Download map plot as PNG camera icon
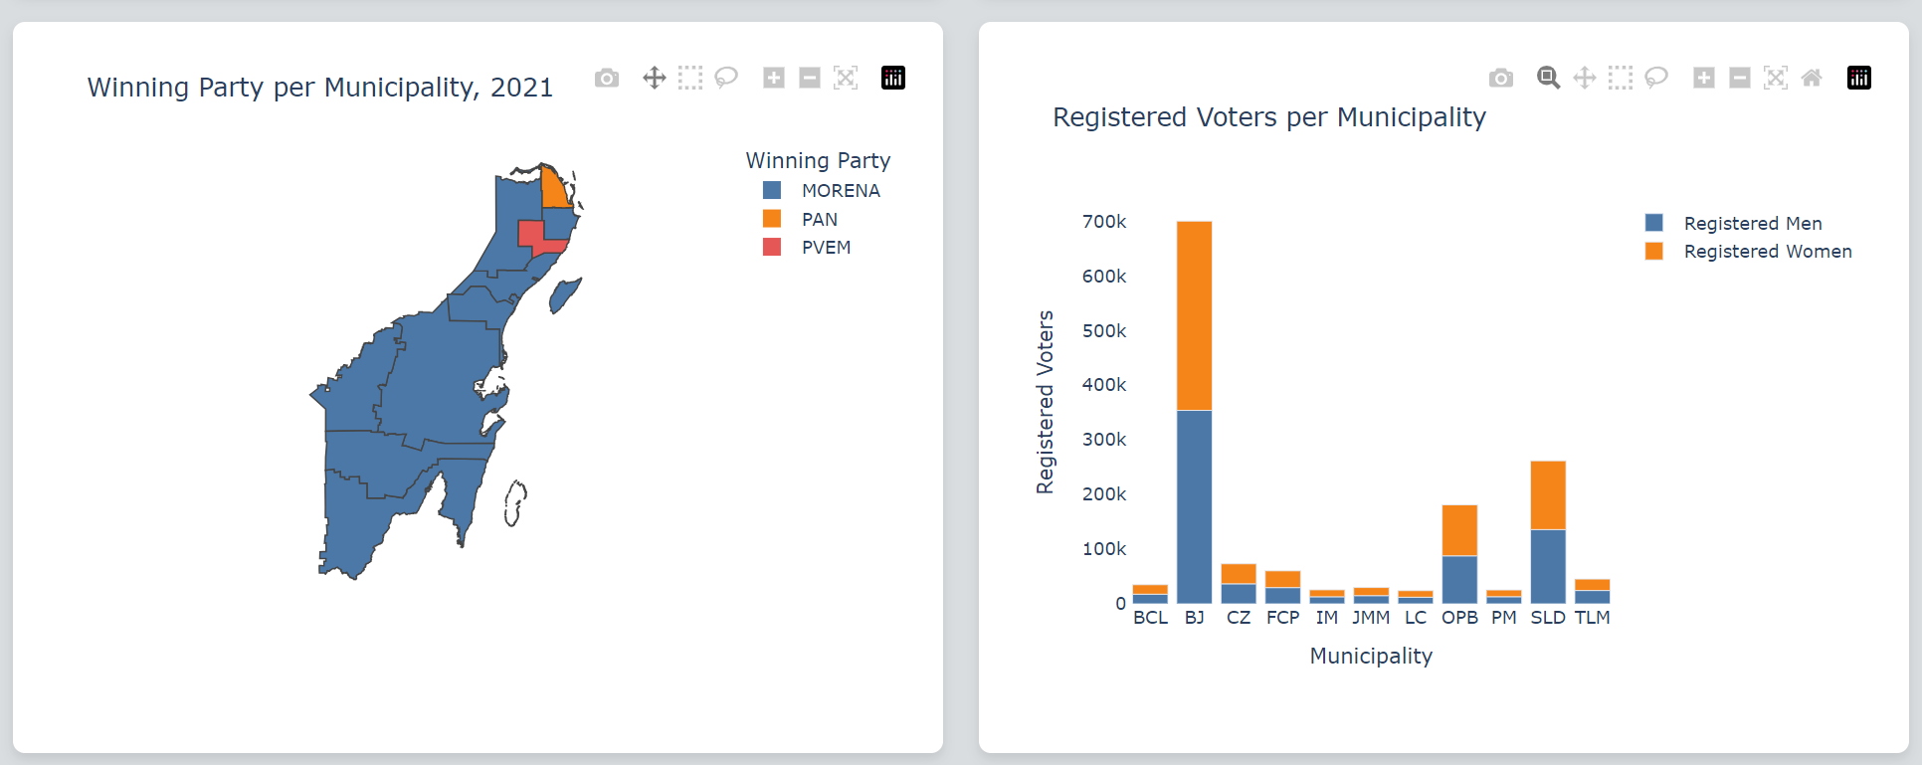The image size is (1922, 765). coord(607,78)
